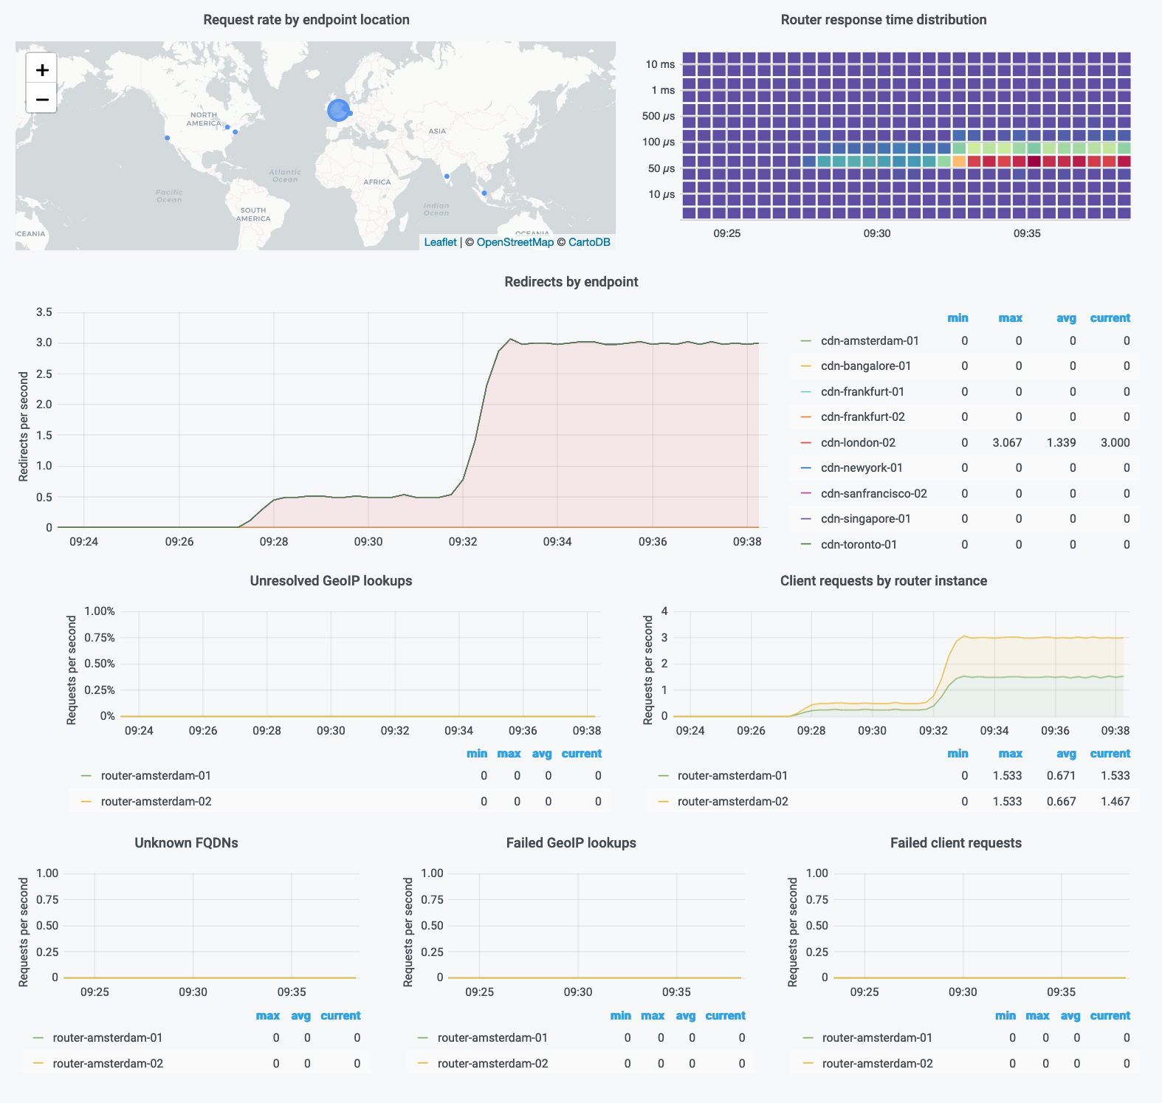Sort Failed GeoIP legend by min
1162x1103 pixels.
click(x=621, y=1016)
